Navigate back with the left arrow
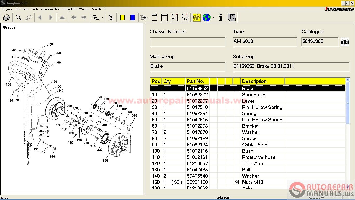The height and width of the screenshot is (200, 355). pos(74,17)
